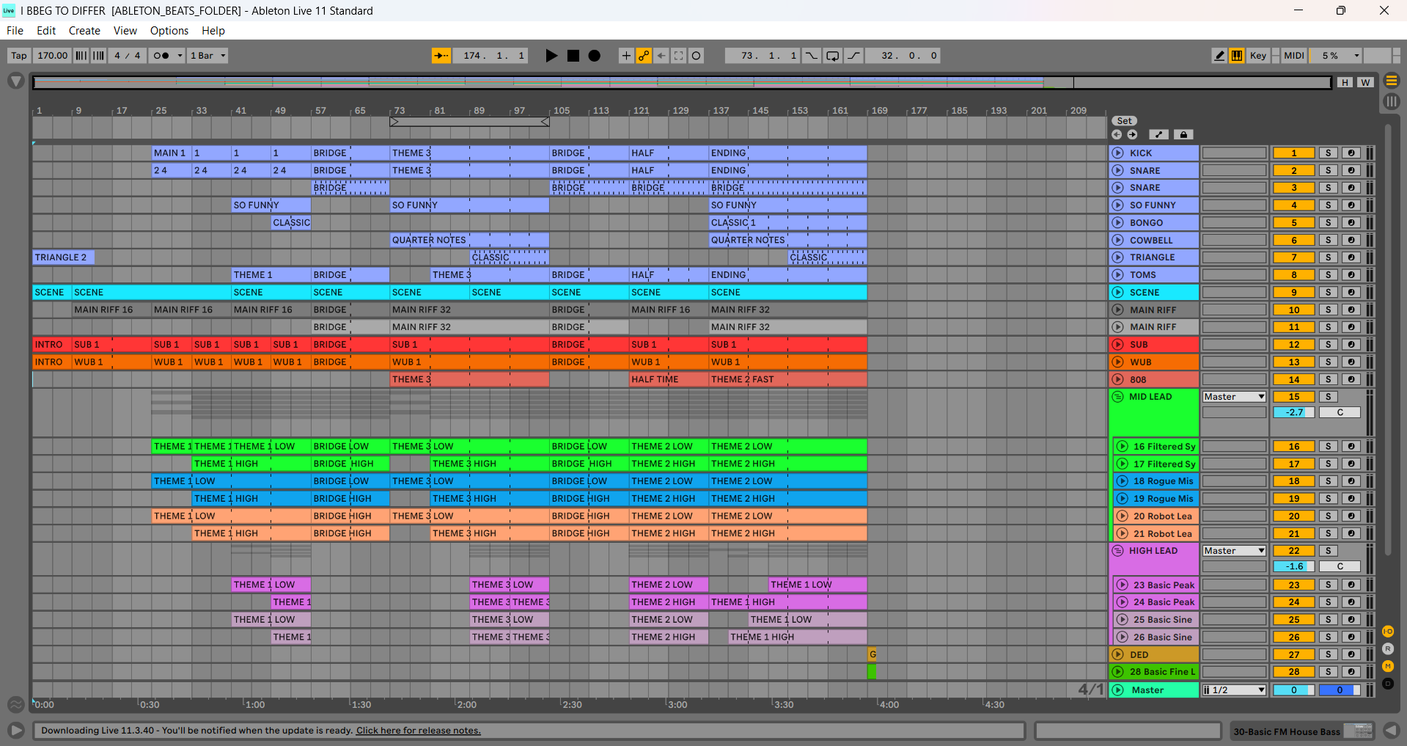1407x746 pixels.
Task: Click the Session Record circle button
Action: [x=697, y=56]
